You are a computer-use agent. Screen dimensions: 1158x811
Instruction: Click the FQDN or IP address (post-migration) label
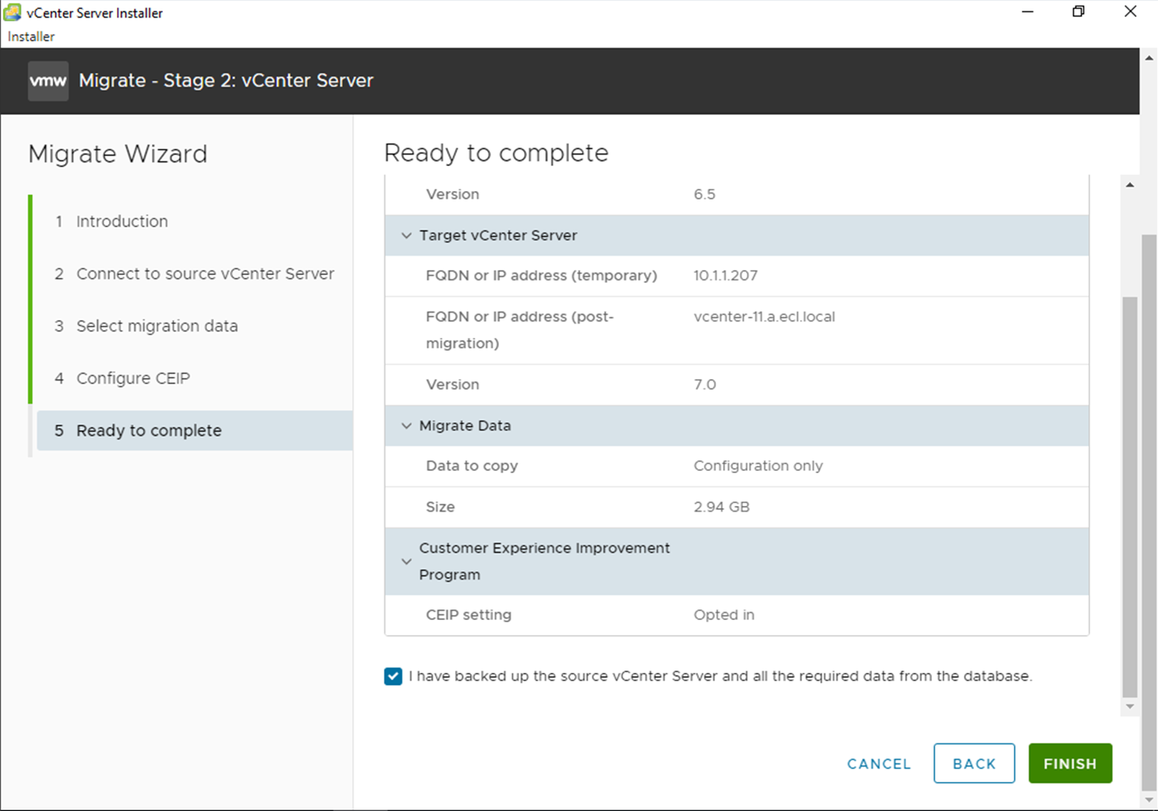pyautogui.click(x=520, y=330)
